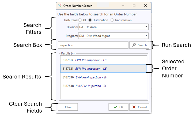Close the Order Number Search dialog

146,6
